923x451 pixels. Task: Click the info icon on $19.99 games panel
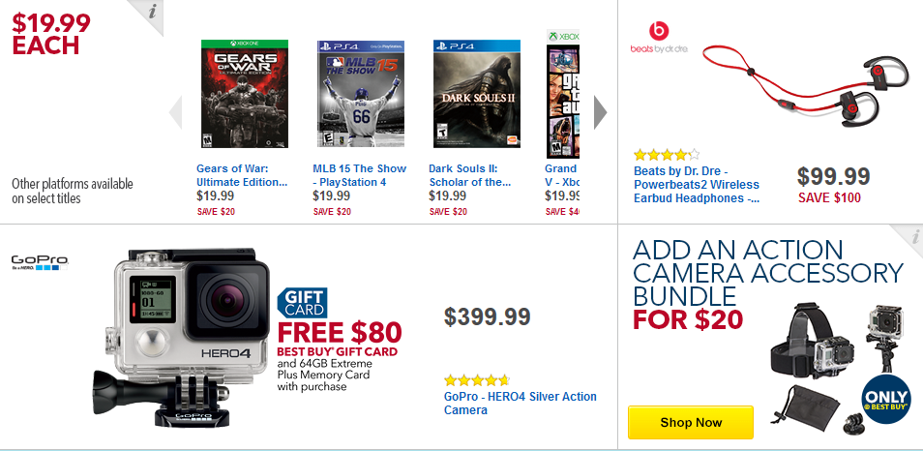[153, 12]
